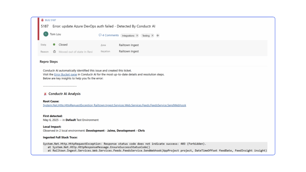Screen dimensions: 306x172
Task: Open the HttpRequestException root cause link
Action: click(114, 105)
